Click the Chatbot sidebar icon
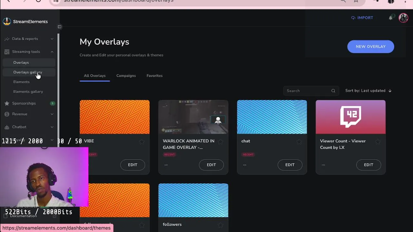The width and height of the screenshot is (413, 232). (x=7, y=127)
